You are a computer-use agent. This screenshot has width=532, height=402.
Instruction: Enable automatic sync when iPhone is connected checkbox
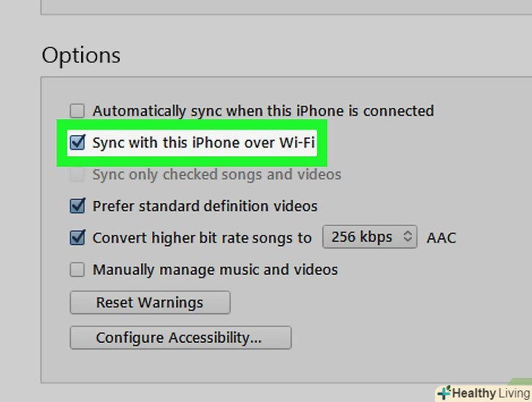77,111
